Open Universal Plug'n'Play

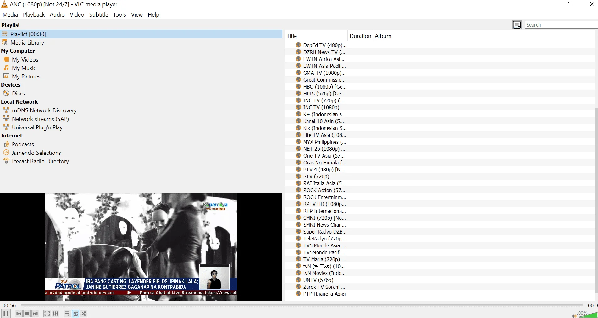coord(37,127)
